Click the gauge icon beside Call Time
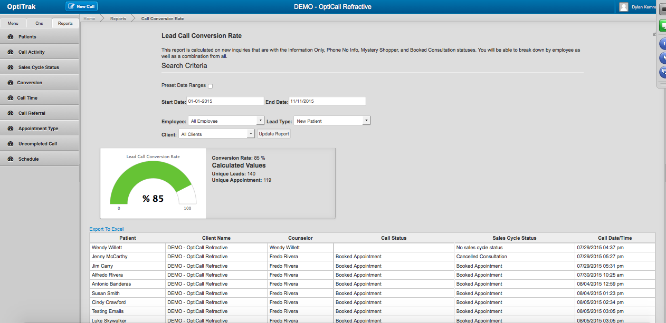This screenshot has height=323, width=666. (x=11, y=98)
